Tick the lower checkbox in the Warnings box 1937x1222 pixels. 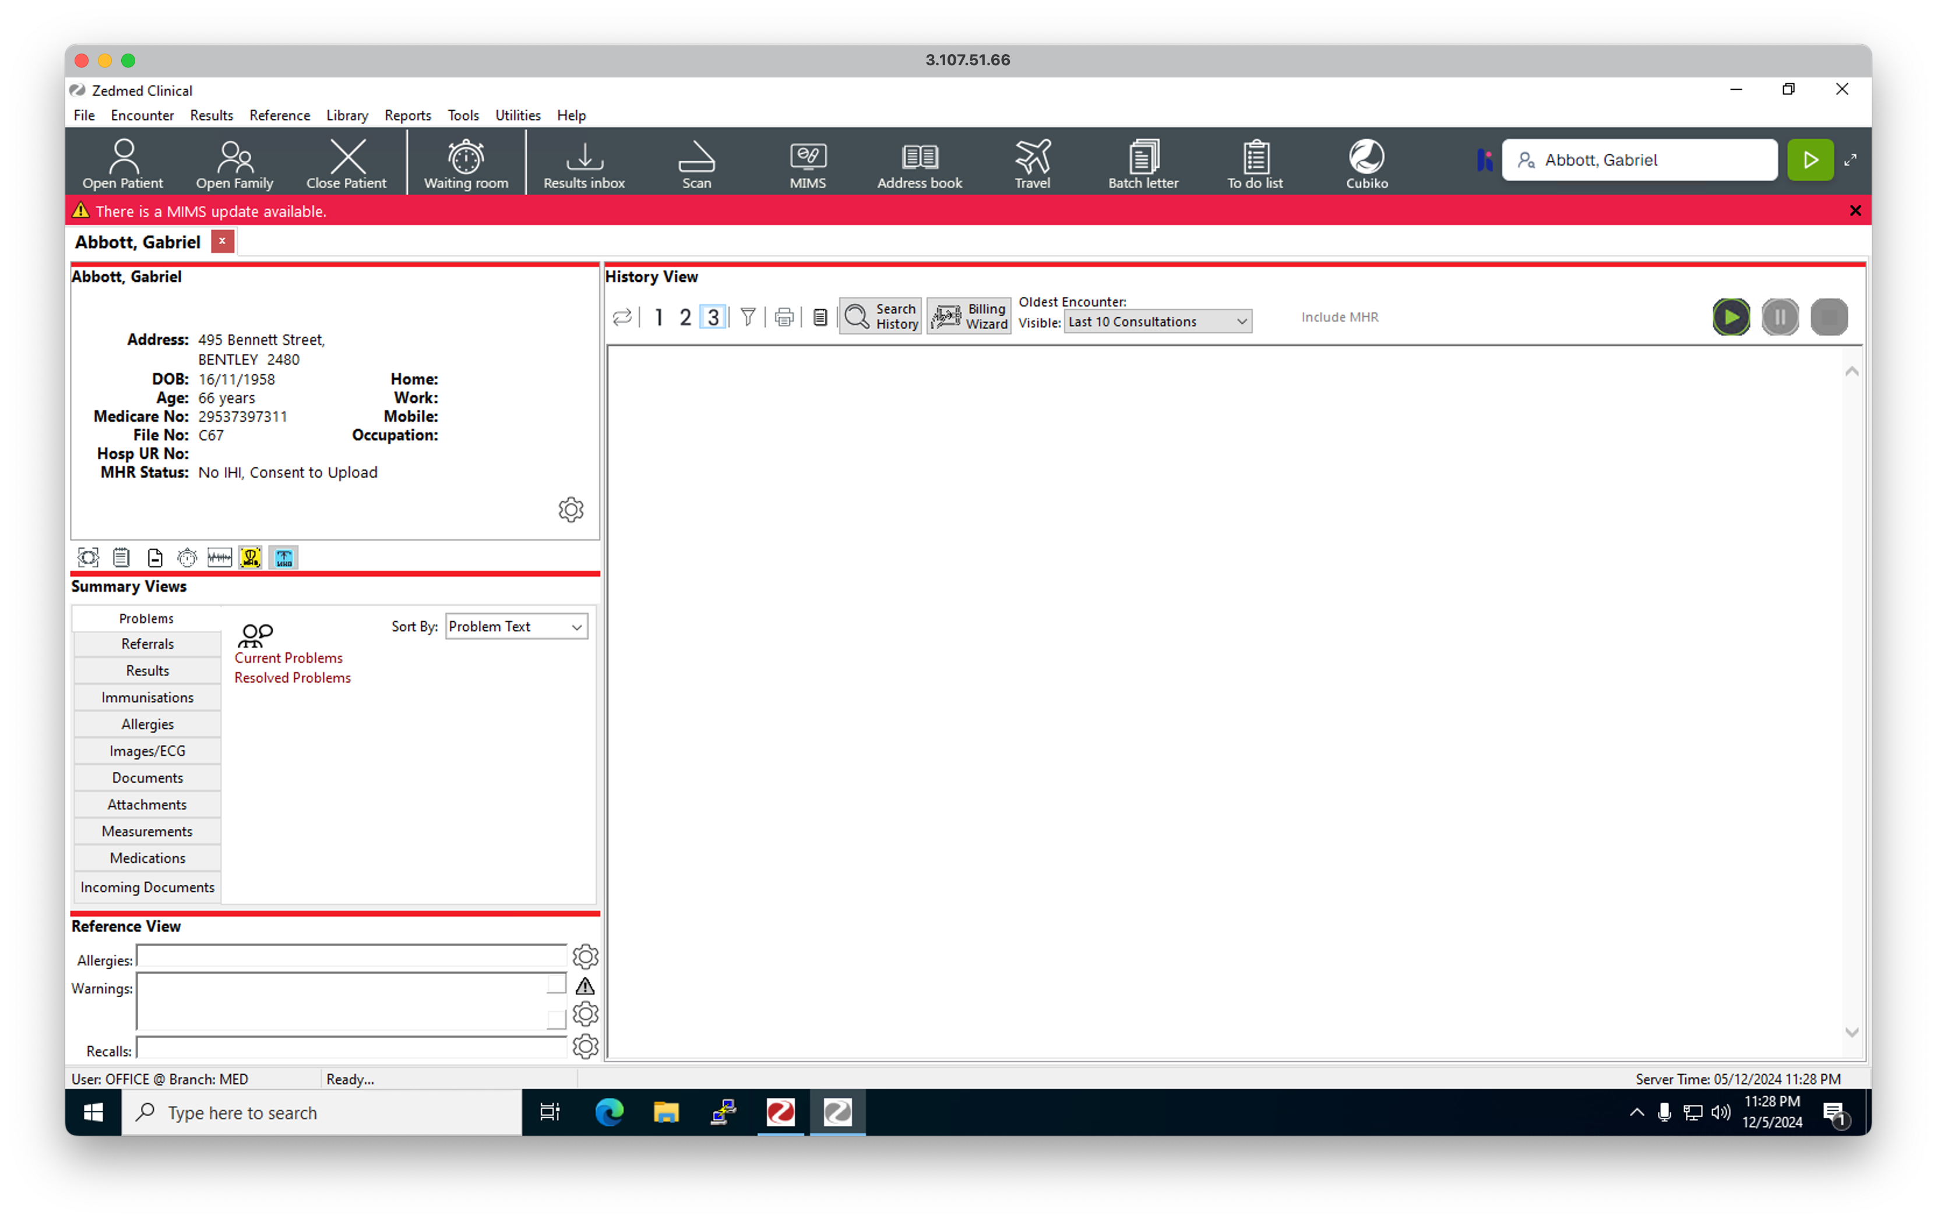pyautogui.click(x=556, y=1019)
